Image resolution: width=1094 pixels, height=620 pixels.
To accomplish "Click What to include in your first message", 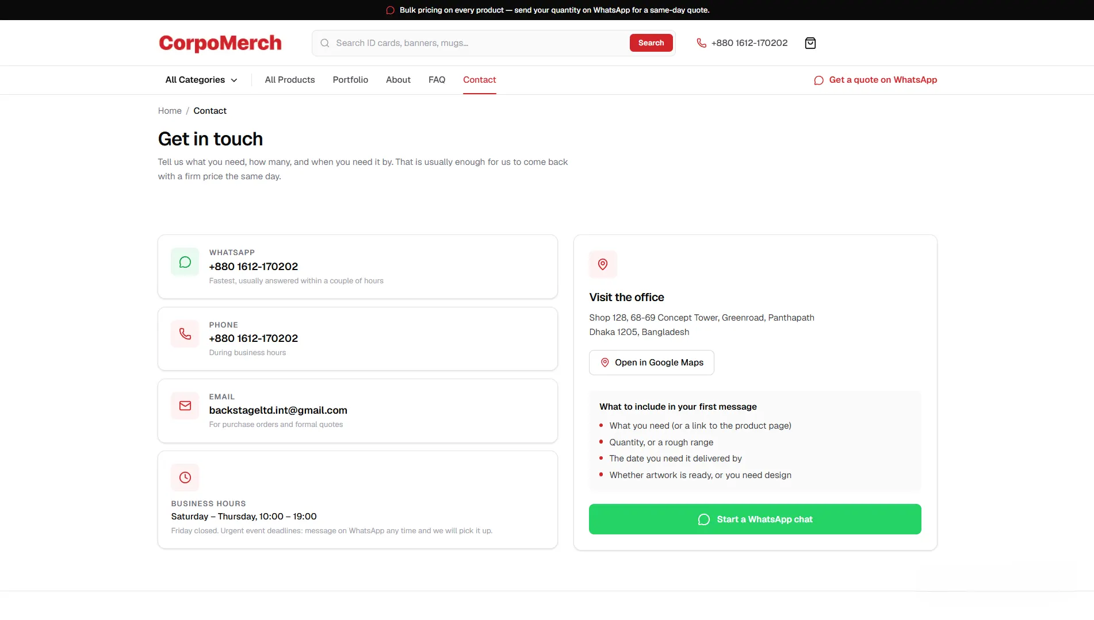I will click(x=678, y=407).
